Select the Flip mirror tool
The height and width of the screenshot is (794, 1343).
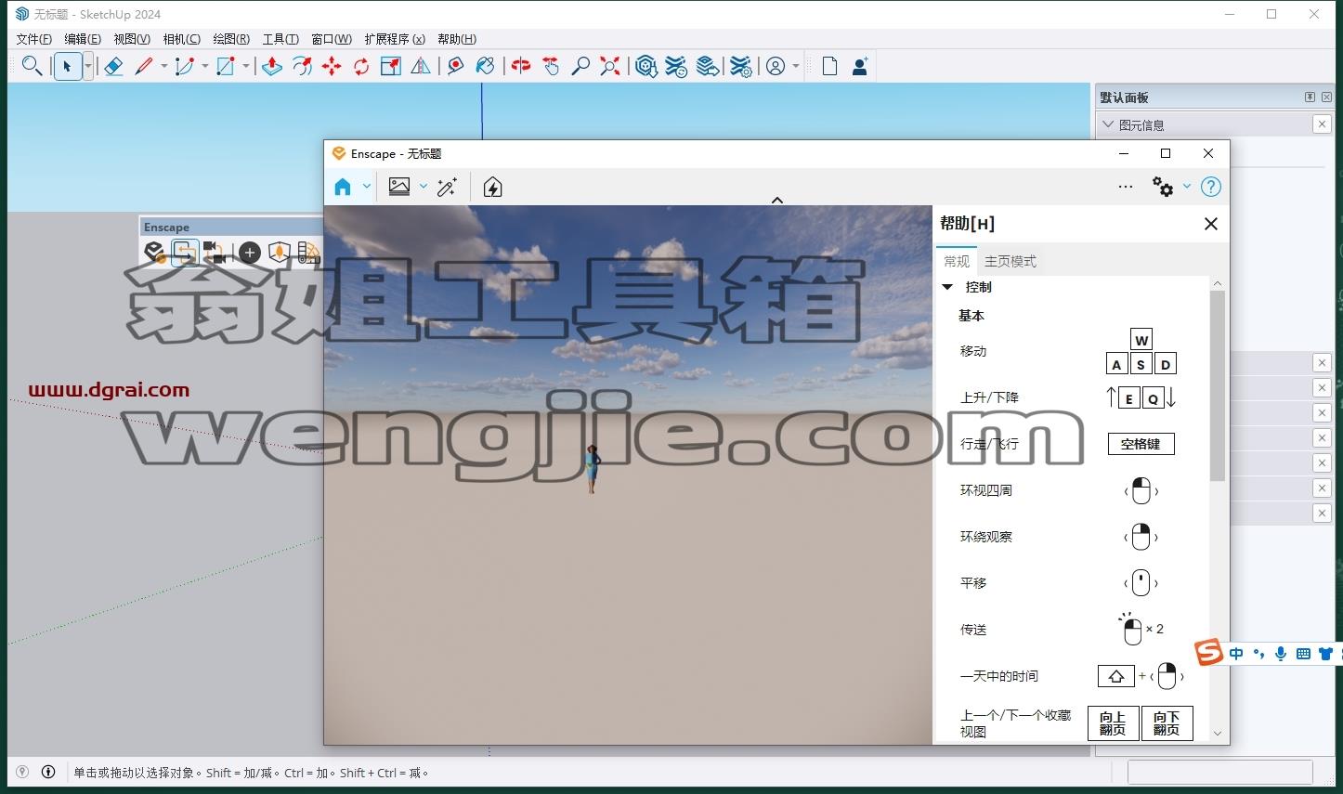tap(421, 66)
